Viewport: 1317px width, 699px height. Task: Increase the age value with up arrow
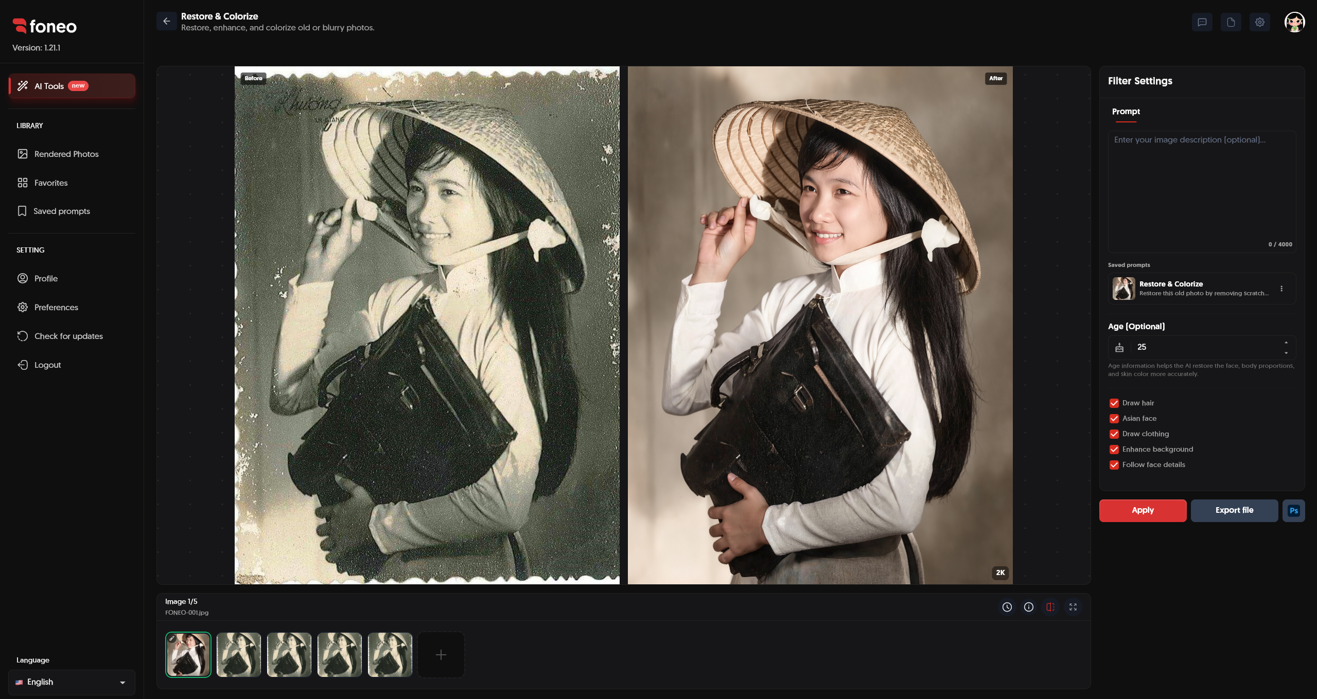(1286, 343)
